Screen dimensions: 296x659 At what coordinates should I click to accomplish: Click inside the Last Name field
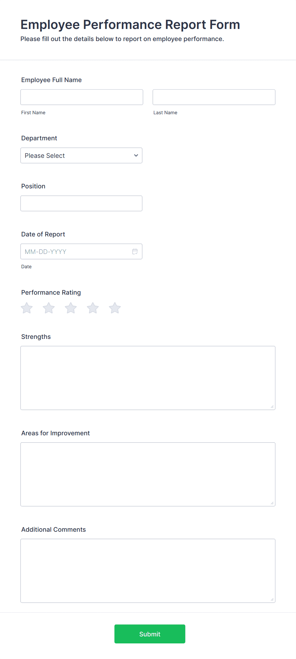tap(214, 97)
